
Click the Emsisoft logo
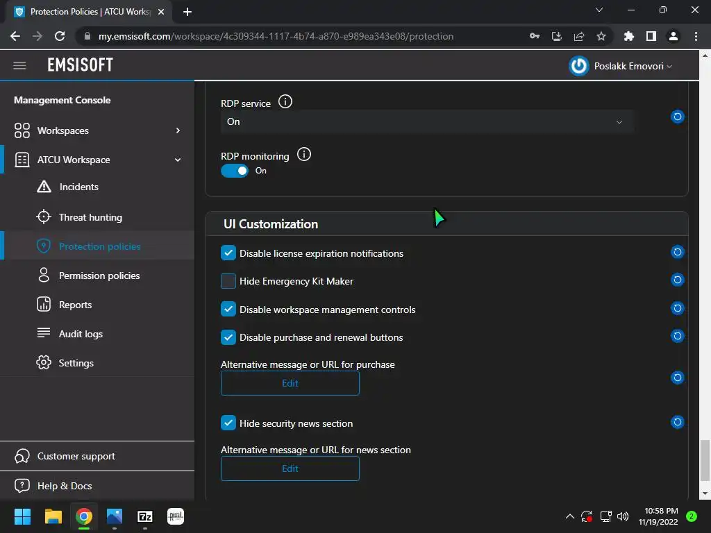point(81,65)
